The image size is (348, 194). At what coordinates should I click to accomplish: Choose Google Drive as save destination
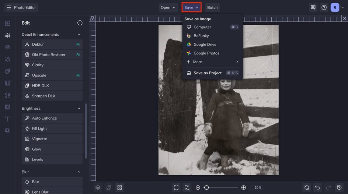click(x=205, y=45)
